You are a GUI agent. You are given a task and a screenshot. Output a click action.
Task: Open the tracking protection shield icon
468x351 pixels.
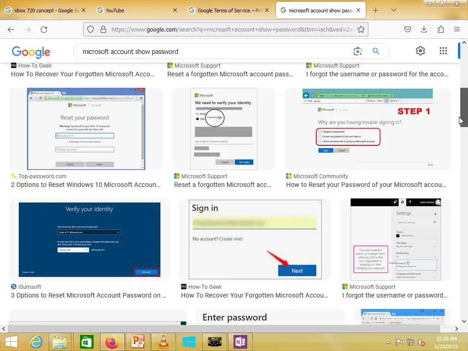click(90, 29)
